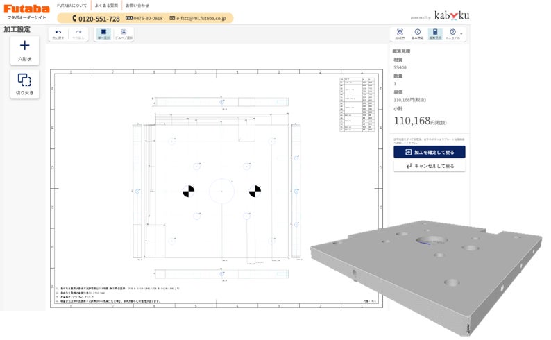Image resolution: width=551 pixels, height=340 pixels.
Task: Toggle グループ選択 group selection mode
Action: (124, 33)
